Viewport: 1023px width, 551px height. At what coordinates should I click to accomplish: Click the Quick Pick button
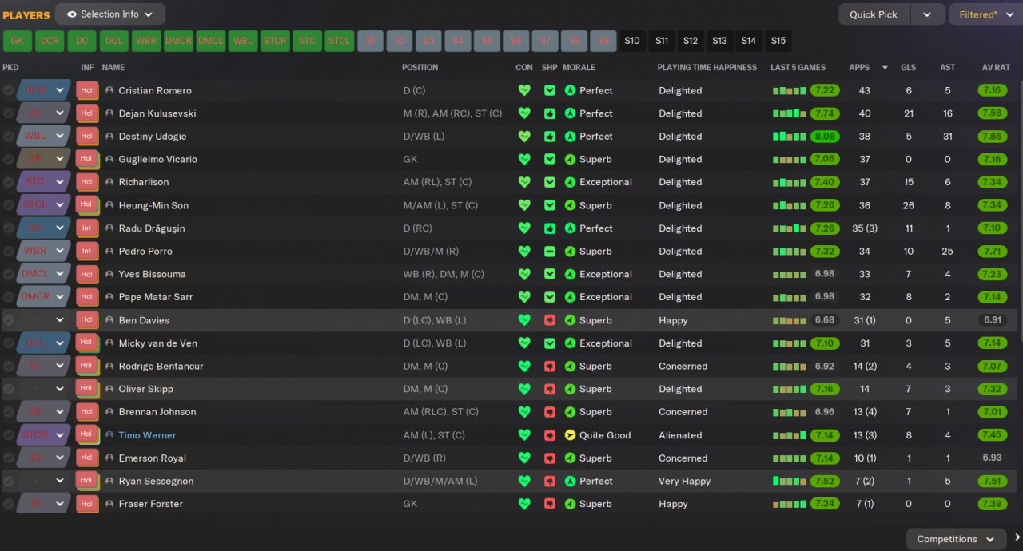point(874,14)
